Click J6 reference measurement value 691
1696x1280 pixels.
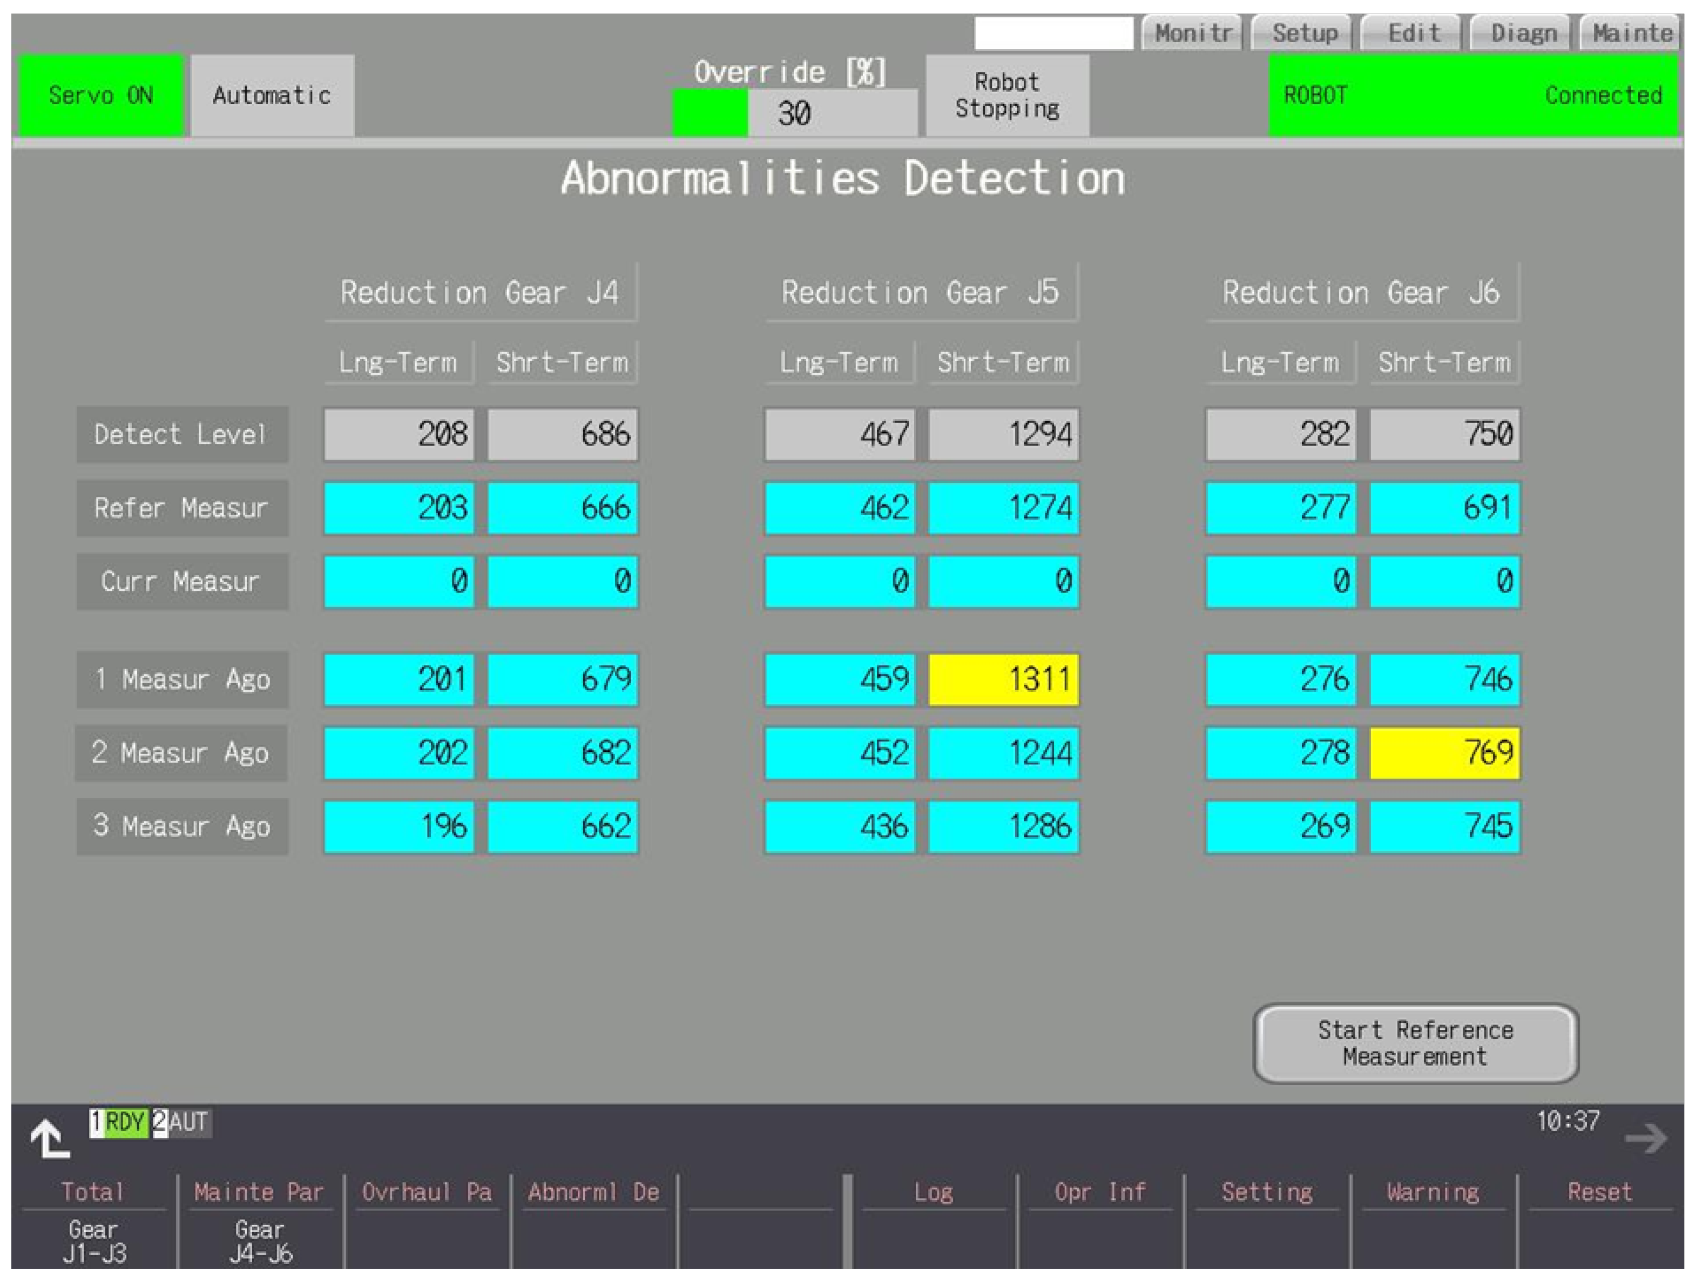[x=1444, y=508]
